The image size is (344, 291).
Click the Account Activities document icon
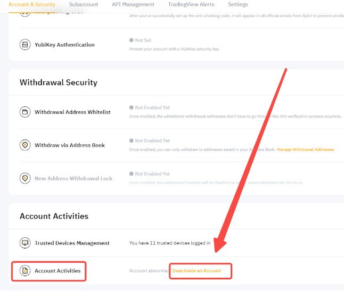coord(25,271)
